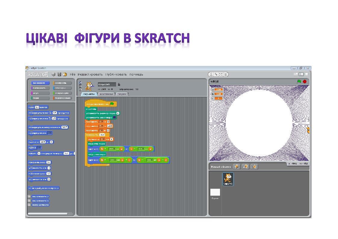The height and width of the screenshot is (239, 338).
Task: Click the cat sprite preview image
Action: tap(89, 86)
